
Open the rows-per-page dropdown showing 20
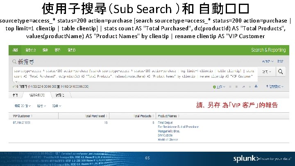click(23, 106)
